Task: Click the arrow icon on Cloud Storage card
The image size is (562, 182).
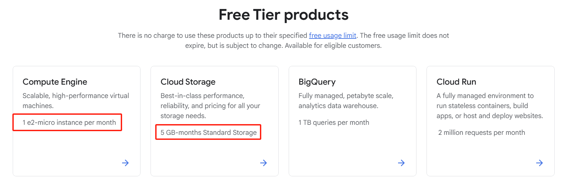Action: pos(264,163)
